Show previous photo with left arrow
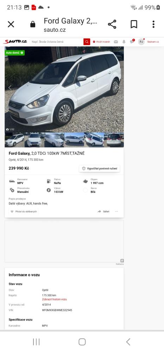This screenshot has height=353, width=164. 10,88
